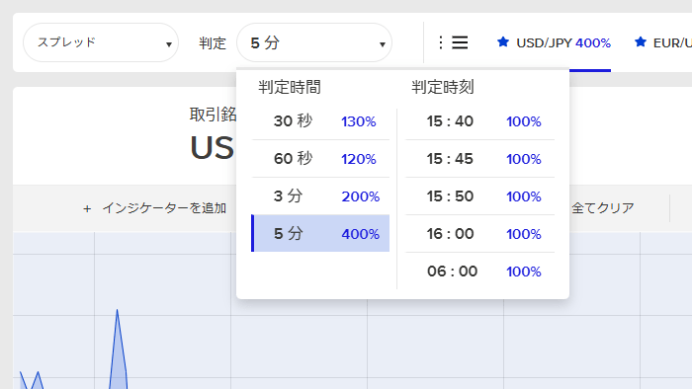Click the 全てクリア clear-all button

pyautogui.click(x=603, y=208)
